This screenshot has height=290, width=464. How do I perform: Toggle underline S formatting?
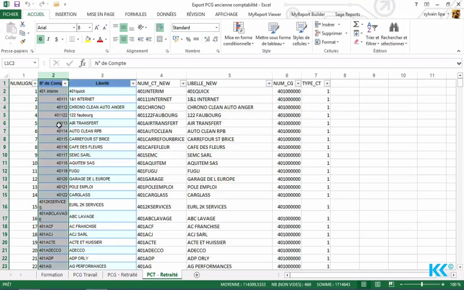coord(56,39)
